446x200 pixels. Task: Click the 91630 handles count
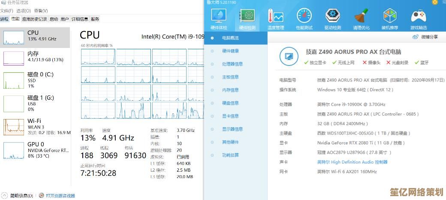136,155
